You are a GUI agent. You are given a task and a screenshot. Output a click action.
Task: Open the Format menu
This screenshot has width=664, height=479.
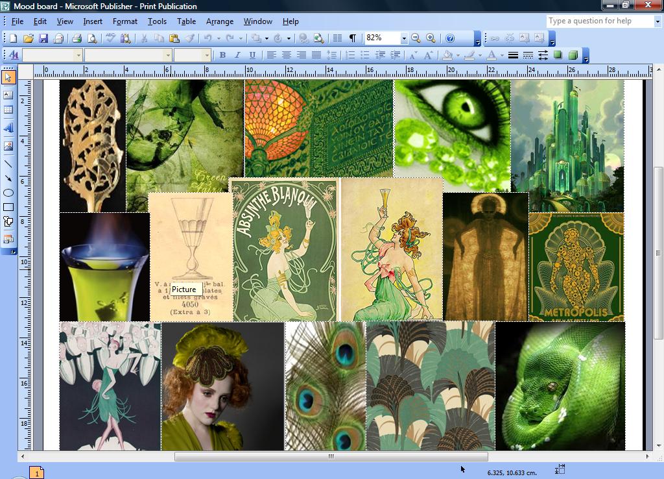click(x=125, y=21)
